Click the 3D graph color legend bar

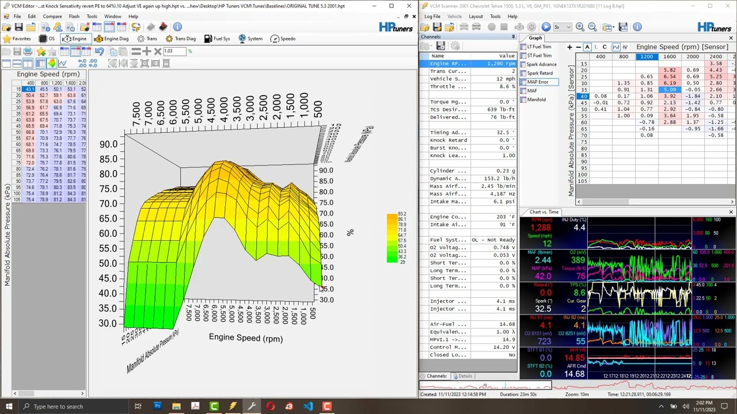(x=392, y=238)
